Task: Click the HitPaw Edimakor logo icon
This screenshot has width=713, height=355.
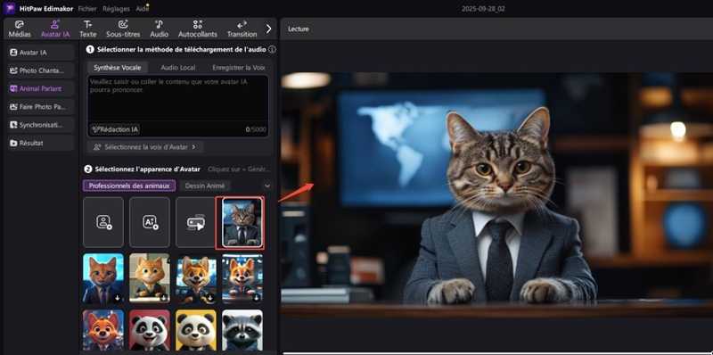Action: tap(9, 9)
